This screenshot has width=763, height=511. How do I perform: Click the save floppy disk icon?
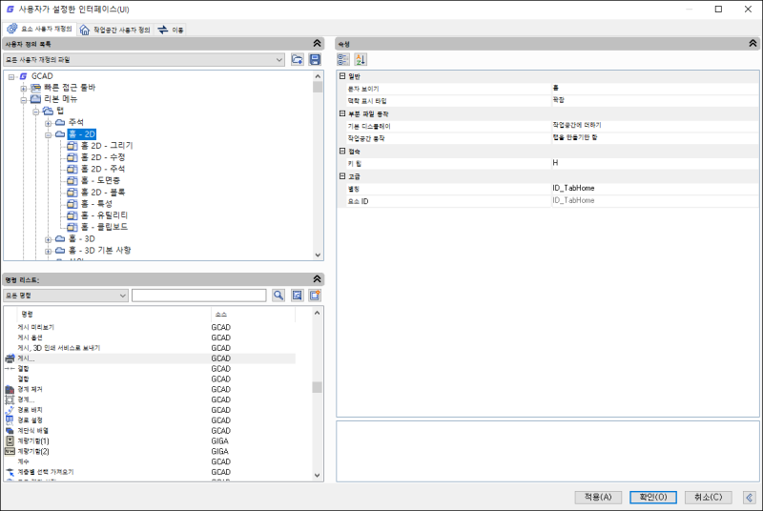[316, 60]
